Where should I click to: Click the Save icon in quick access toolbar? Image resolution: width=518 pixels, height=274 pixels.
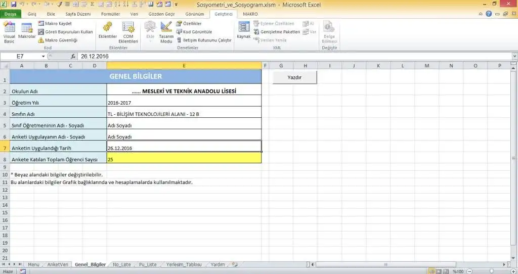pos(14,4)
